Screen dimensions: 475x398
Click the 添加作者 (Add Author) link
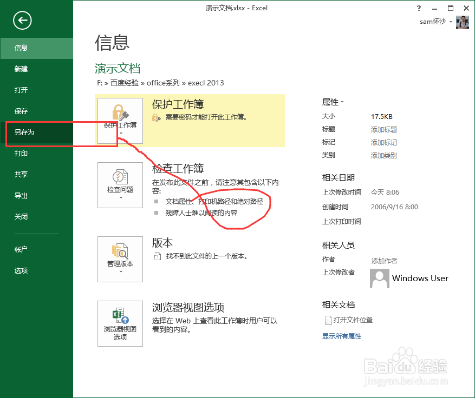click(x=383, y=261)
